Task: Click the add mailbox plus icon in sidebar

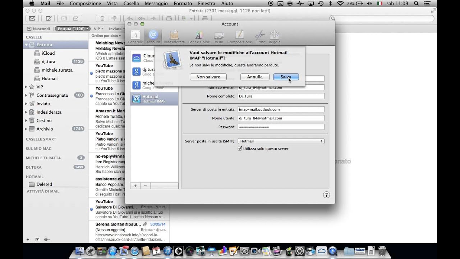Action: (28, 240)
